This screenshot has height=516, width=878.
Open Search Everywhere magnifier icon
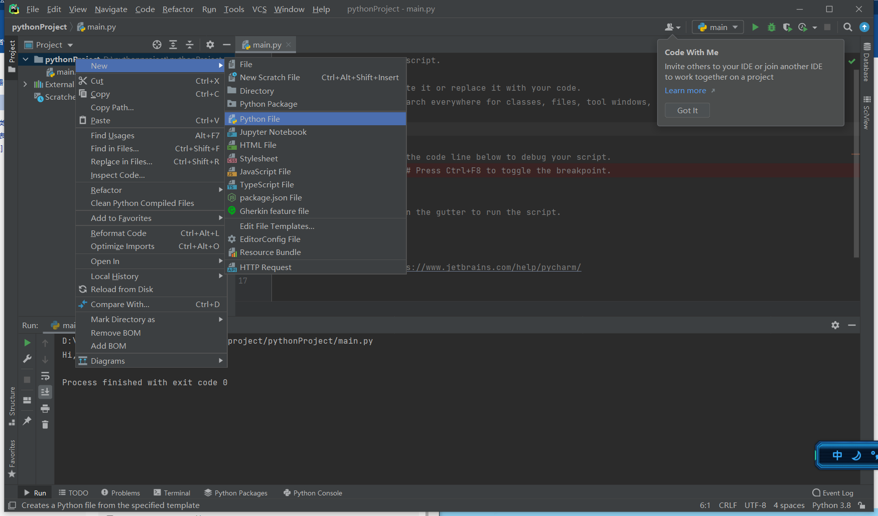(x=848, y=27)
